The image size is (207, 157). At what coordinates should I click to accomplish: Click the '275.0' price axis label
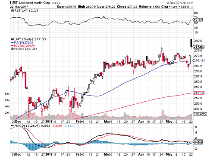coord(198,51)
